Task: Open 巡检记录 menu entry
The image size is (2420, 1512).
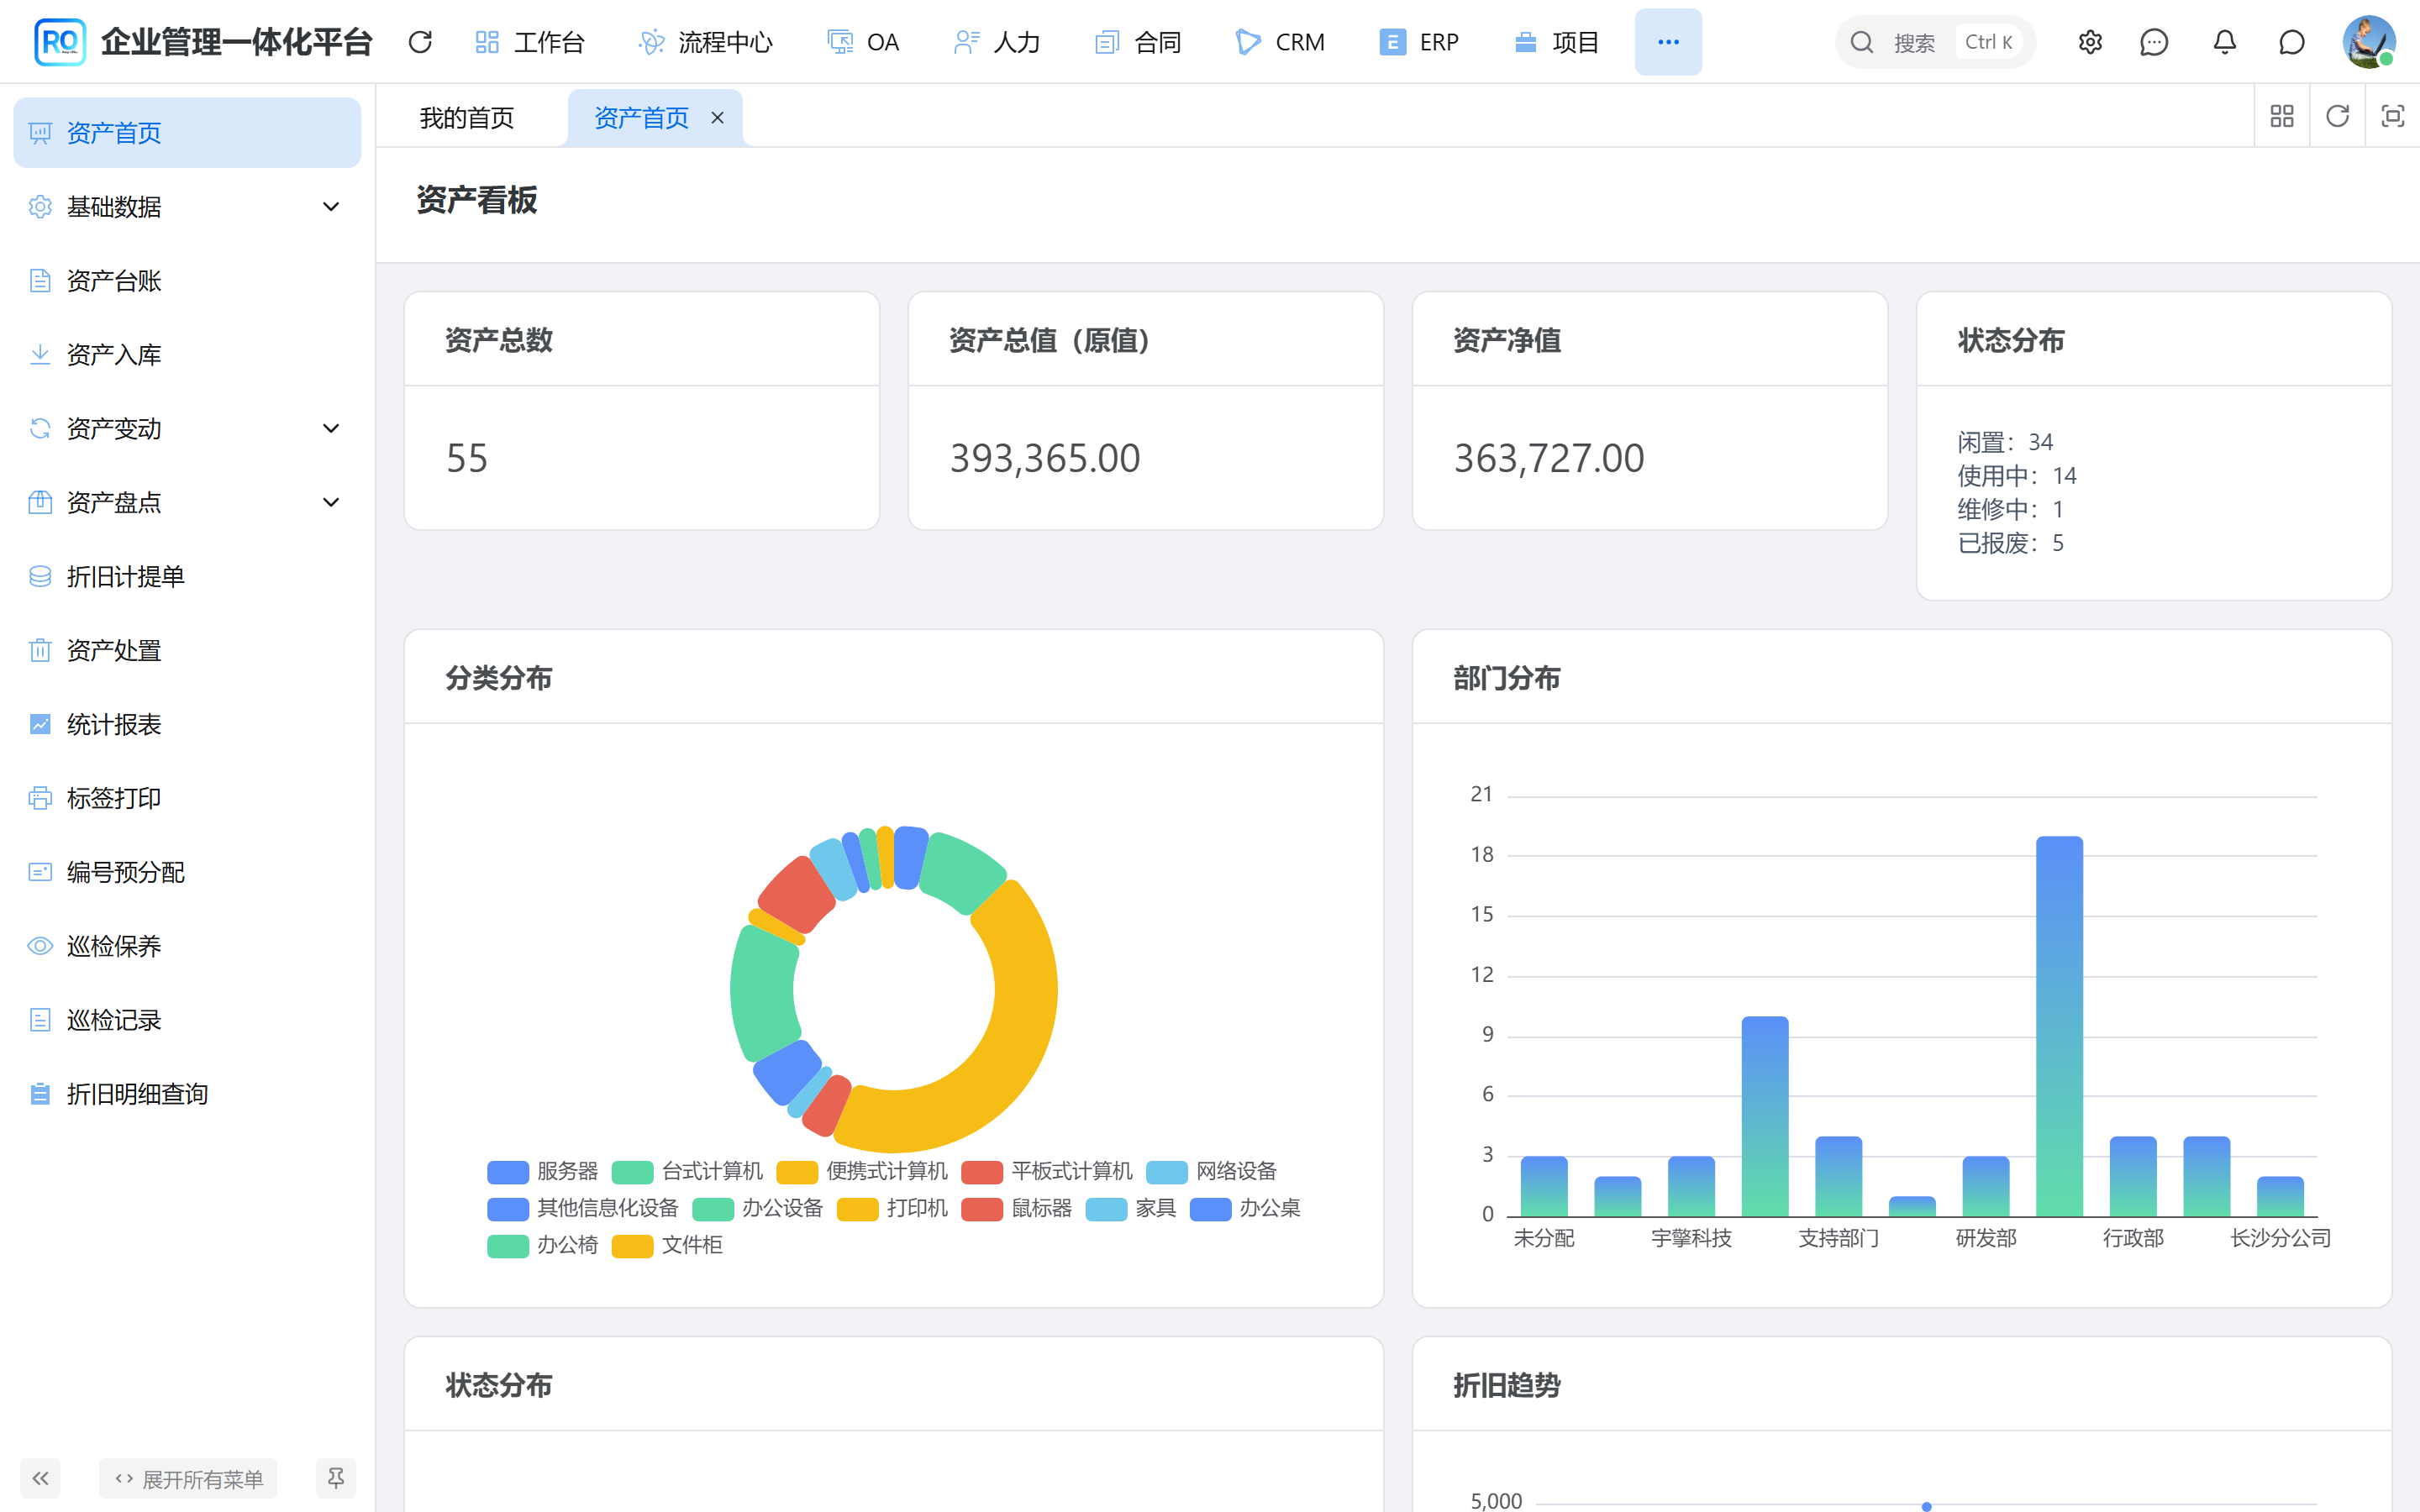Action: (187, 1021)
